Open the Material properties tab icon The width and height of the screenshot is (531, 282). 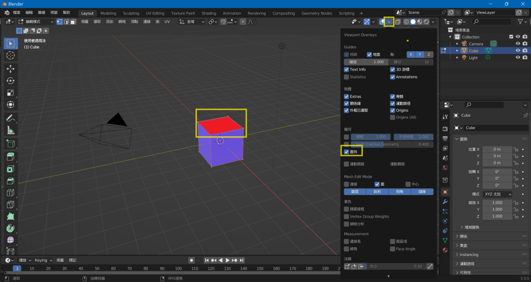tap(445, 250)
